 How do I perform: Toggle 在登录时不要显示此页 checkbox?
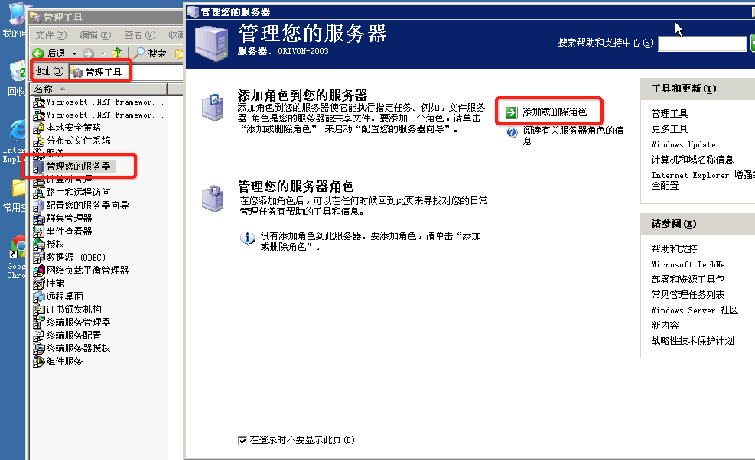tap(242, 440)
